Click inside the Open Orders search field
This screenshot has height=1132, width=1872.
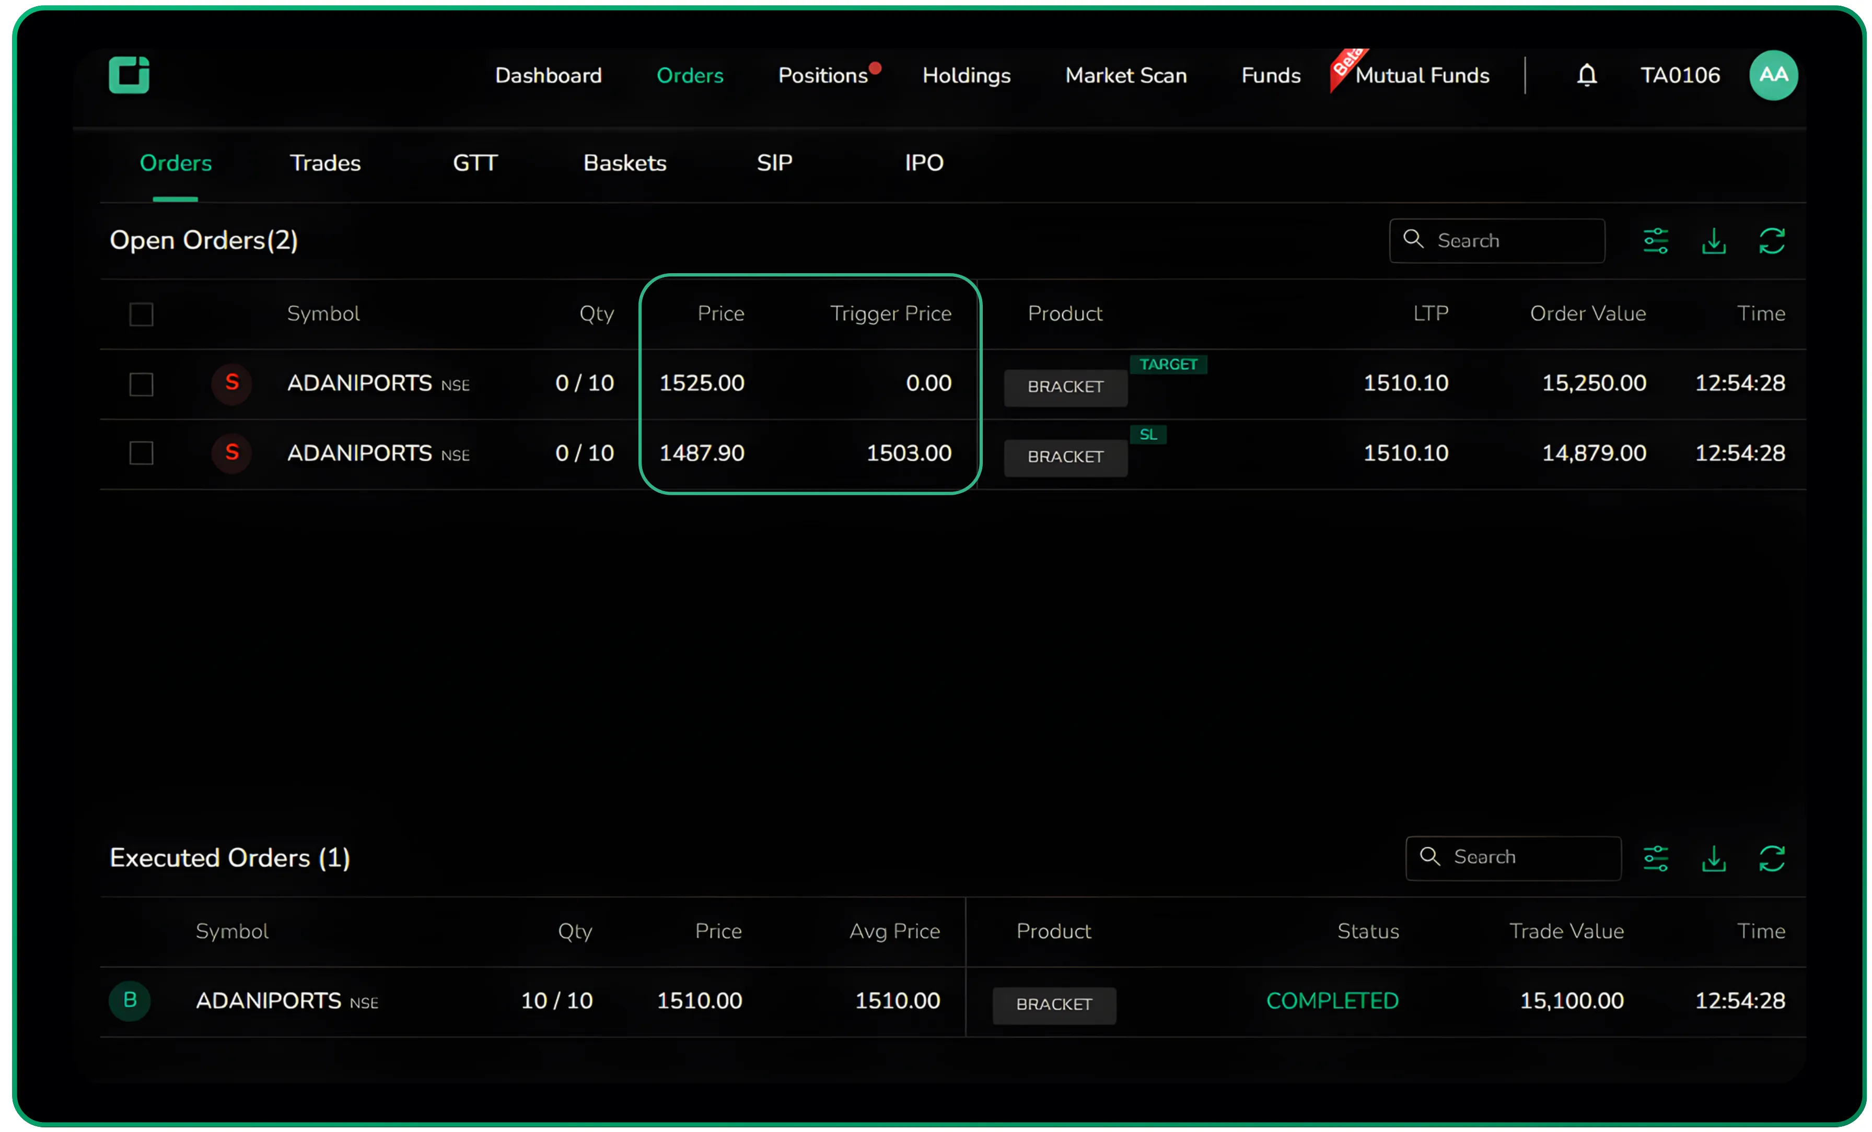click(1497, 240)
